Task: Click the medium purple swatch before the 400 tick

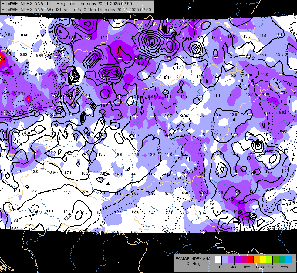Action: pyautogui.click(x=231, y=260)
